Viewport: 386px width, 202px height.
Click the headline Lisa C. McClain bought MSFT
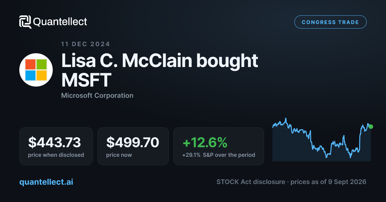(x=160, y=70)
